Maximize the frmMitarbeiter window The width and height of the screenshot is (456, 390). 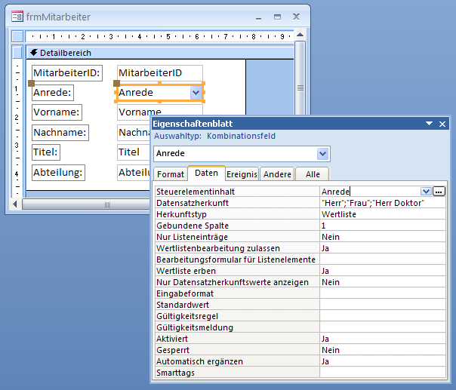[x=276, y=15]
